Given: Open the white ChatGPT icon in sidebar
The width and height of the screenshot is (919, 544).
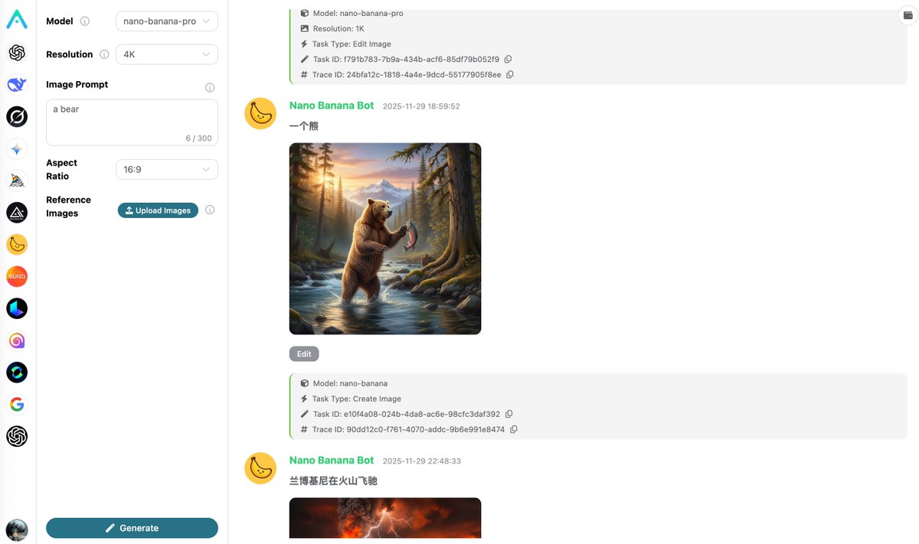Looking at the screenshot, I should pos(17,53).
